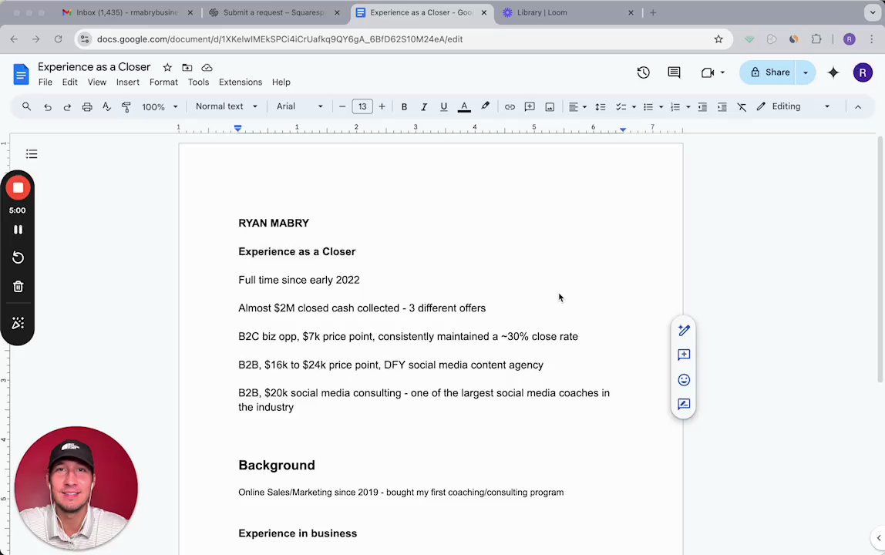
Task: Insert an image
Action: point(550,106)
